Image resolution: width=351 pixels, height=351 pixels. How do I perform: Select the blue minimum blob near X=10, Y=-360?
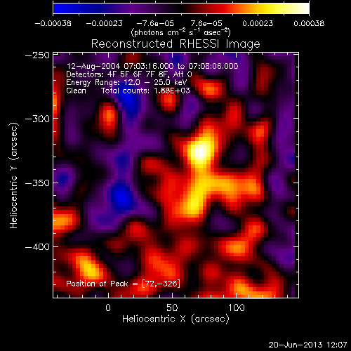121,197
